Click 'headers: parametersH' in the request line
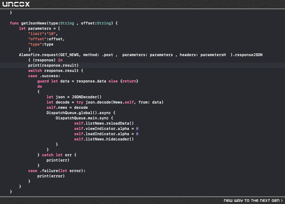 pyautogui.click(x=203, y=55)
